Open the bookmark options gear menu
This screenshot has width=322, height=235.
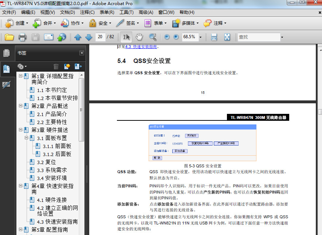[21, 66]
